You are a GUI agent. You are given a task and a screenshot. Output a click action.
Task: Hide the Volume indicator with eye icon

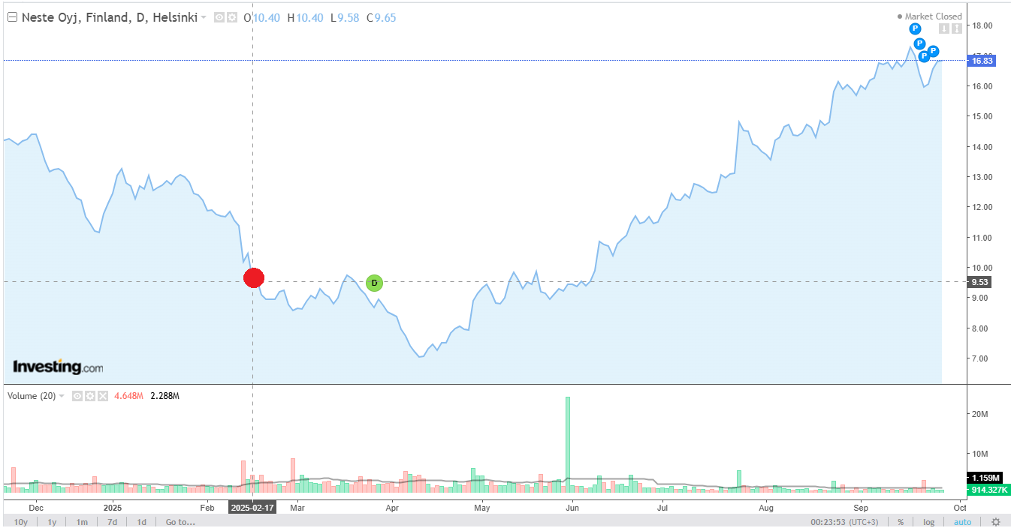[77, 396]
